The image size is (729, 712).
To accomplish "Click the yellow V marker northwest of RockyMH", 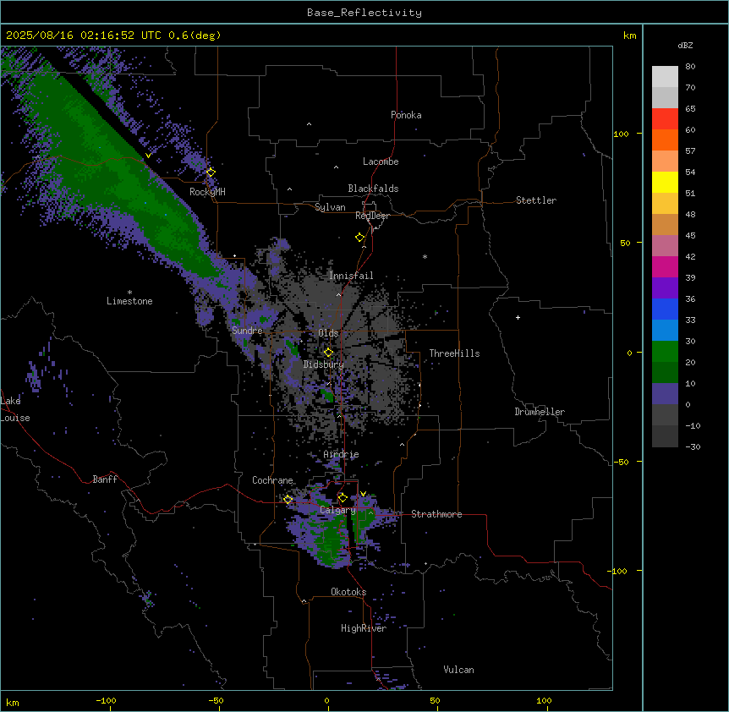I will [x=148, y=156].
